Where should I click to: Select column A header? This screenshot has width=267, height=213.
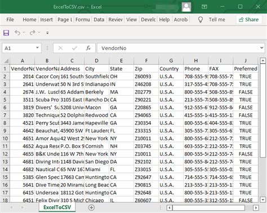click(23, 61)
